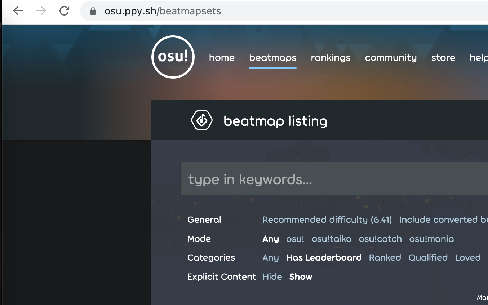This screenshot has height=305, width=488.
Task: Click the browser forward arrow
Action: click(x=41, y=11)
